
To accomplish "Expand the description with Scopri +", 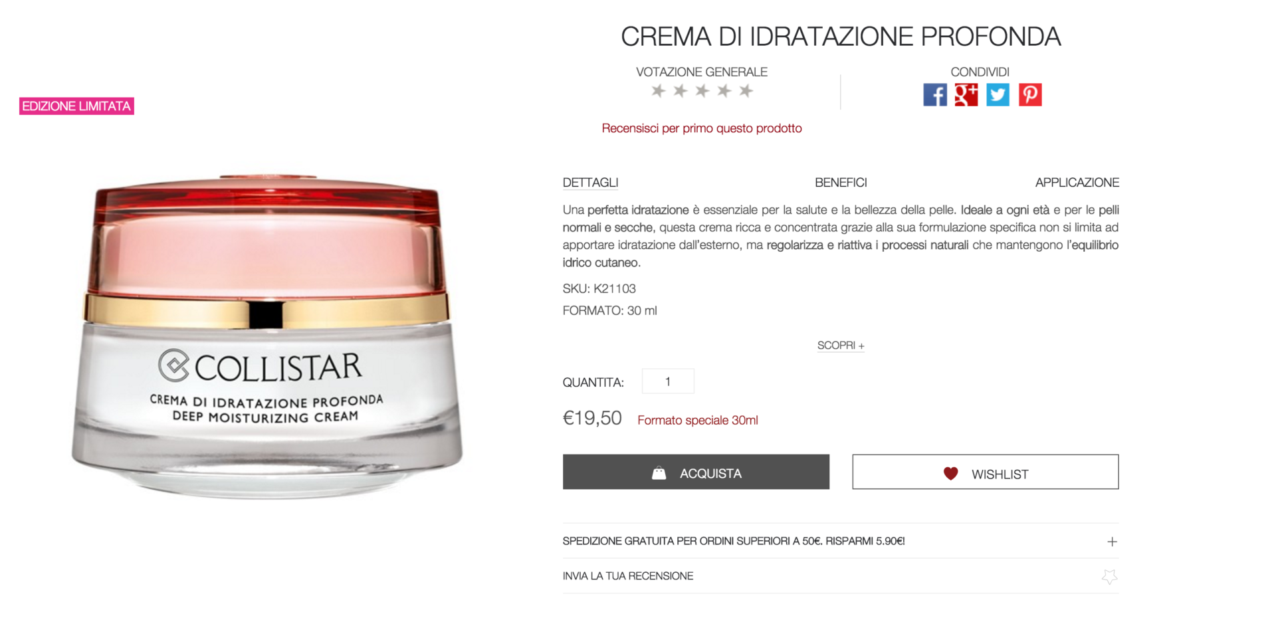I will 841,346.
